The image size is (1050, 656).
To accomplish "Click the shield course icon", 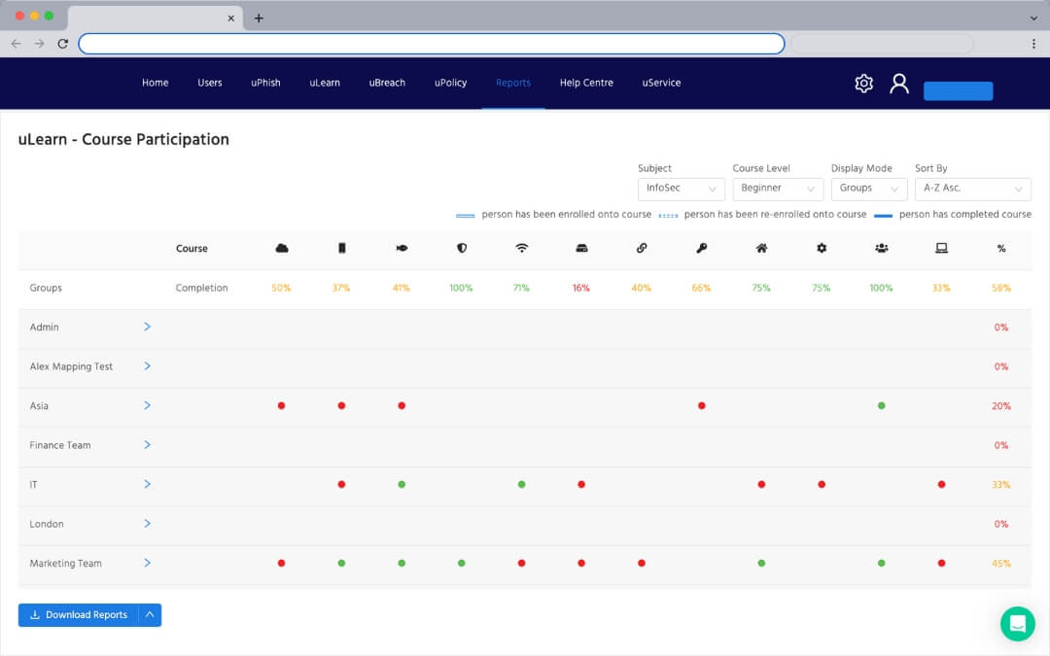I will coord(462,249).
